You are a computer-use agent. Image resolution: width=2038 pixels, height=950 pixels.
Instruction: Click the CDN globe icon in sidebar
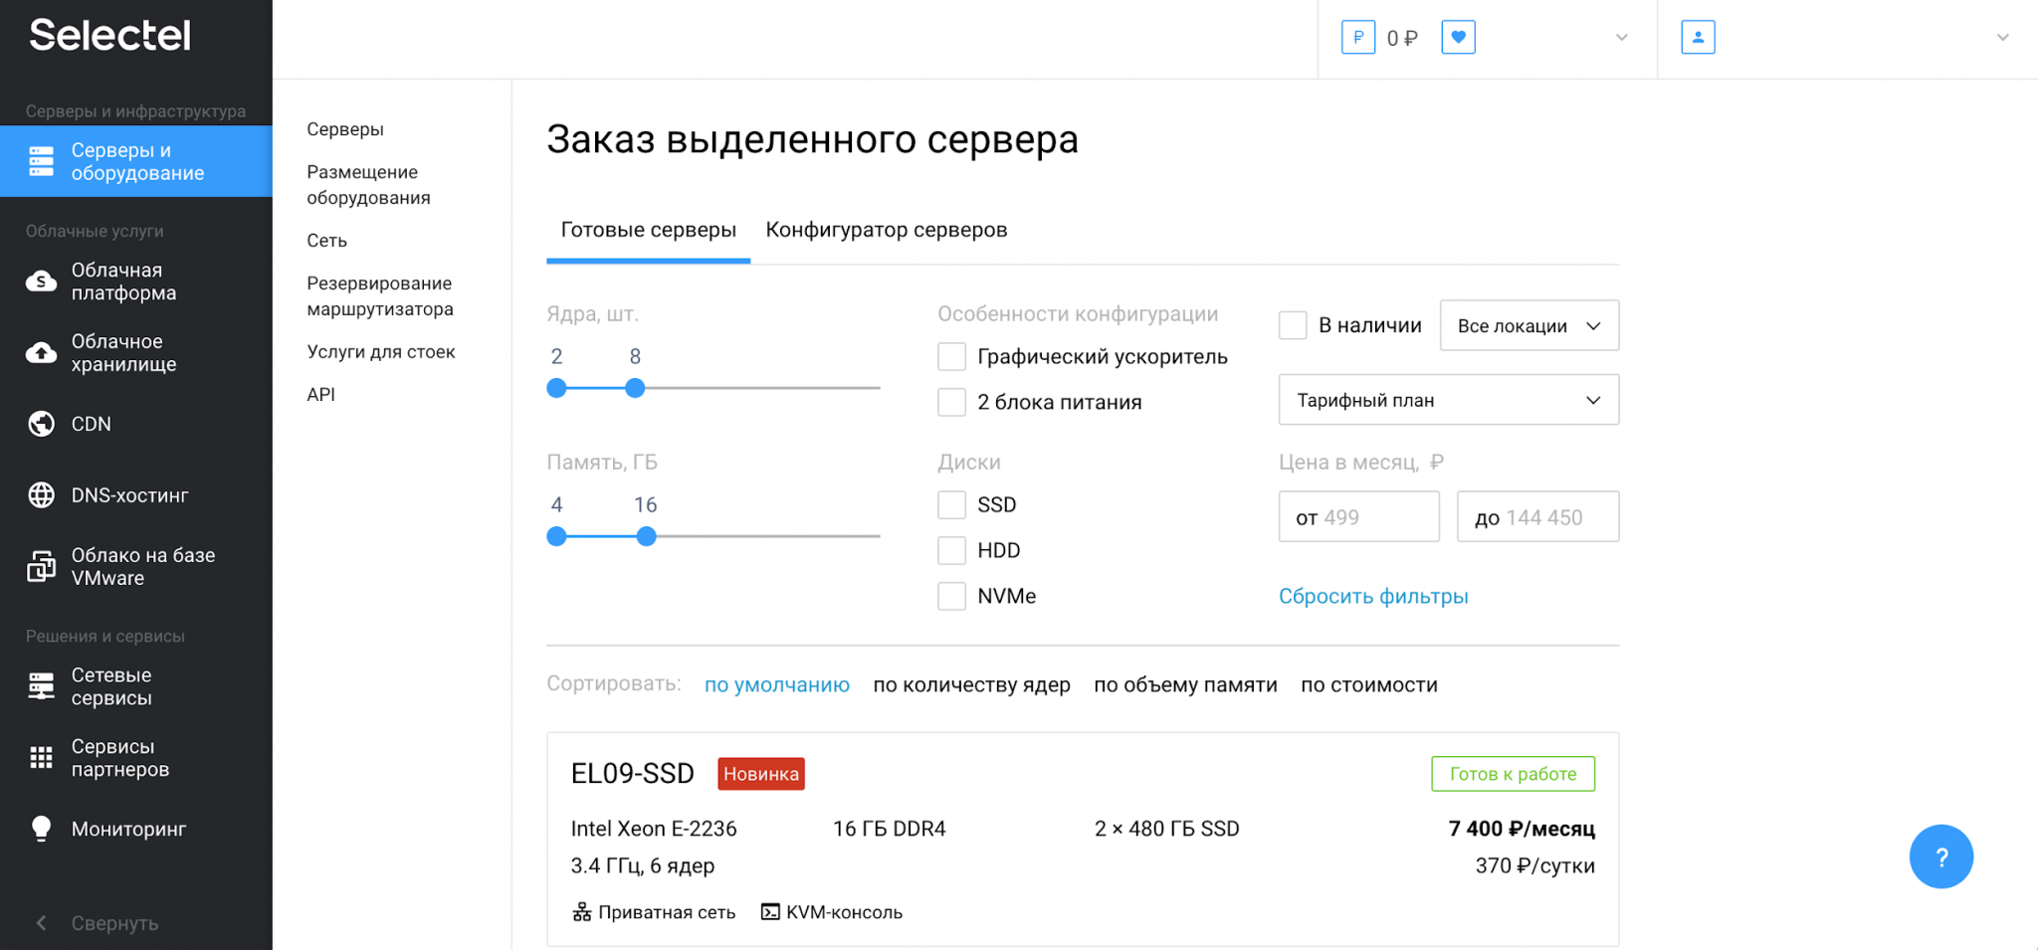coord(41,424)
